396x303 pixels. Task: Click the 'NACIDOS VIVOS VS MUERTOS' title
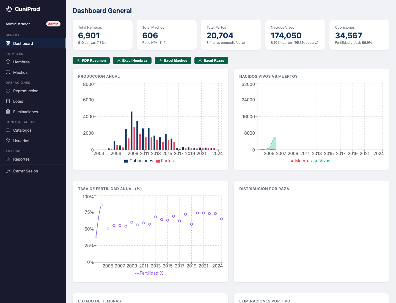268,76
